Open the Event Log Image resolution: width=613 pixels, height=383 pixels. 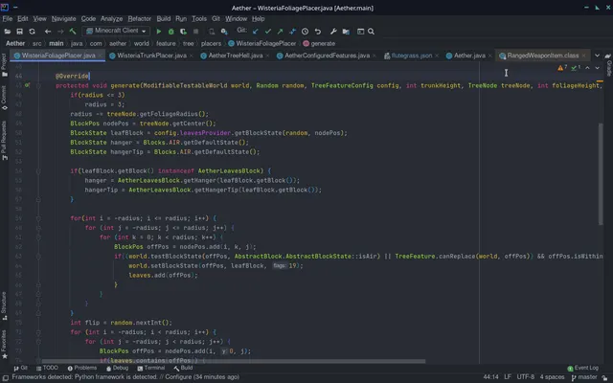tap(583, 368)
